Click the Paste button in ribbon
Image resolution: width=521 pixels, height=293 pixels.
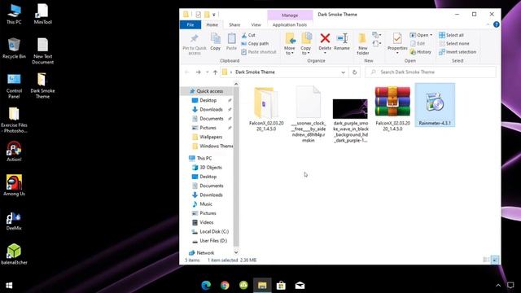tap(231, 42)
